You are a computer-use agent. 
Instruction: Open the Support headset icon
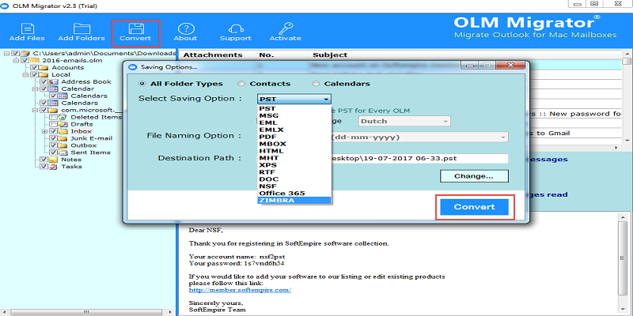click(236, 29)
